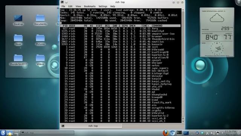Open the Edit menu in Konsole
This screenshot has width=241, height=136.
[x=70, y=6]
